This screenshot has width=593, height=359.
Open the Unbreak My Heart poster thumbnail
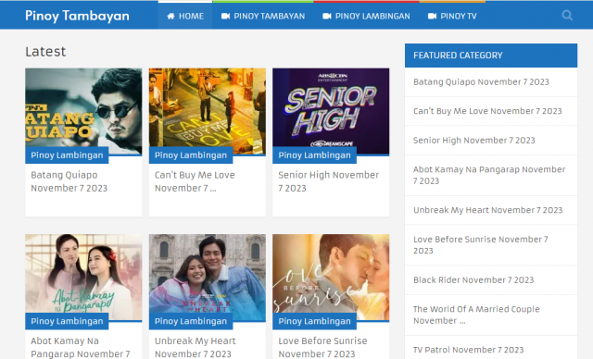point(208,278)
